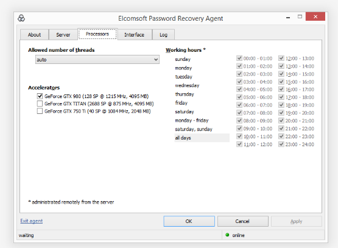
Task: Click the Elcomsoft app icon in title bar
Action: (21, 18)
